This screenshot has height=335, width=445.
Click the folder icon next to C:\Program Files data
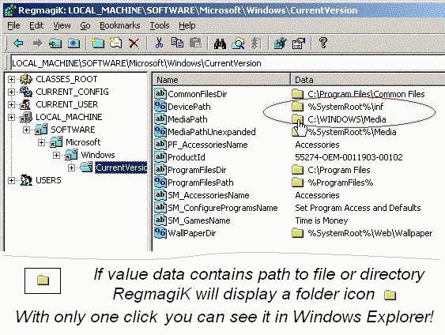click(297, 170)
